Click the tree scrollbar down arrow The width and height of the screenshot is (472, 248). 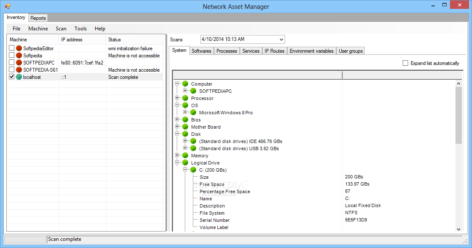(x=458, y=229)
